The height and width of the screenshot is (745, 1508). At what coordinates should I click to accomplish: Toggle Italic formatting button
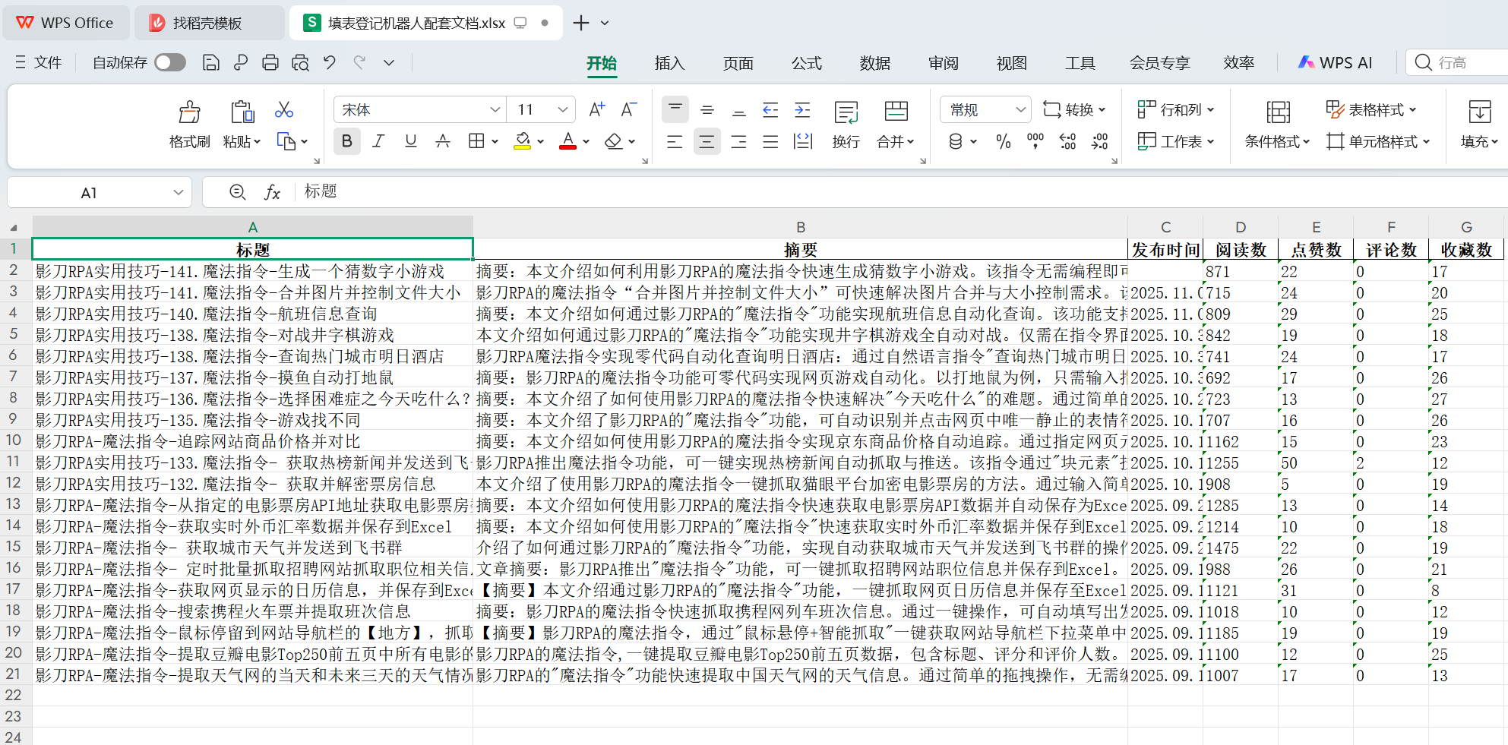coord(378,142)
